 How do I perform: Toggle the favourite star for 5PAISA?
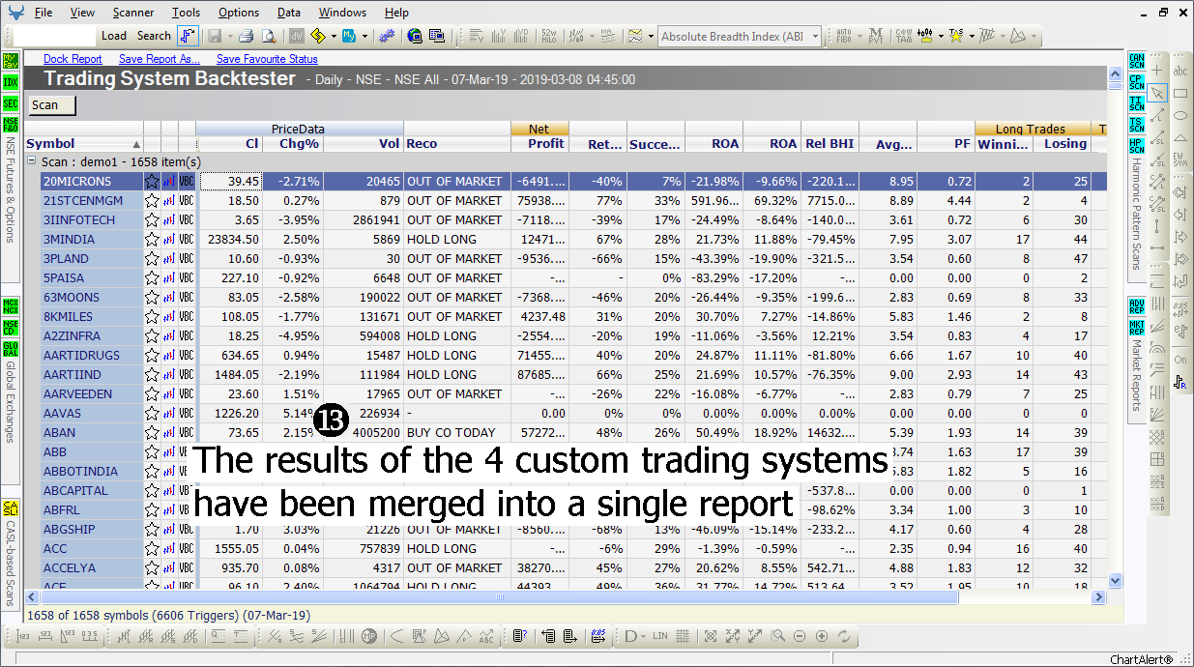[152, 277]
